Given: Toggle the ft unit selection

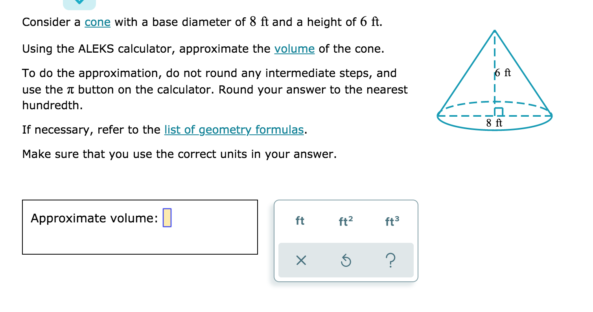Looking at the screenshot, I should 300,221.
